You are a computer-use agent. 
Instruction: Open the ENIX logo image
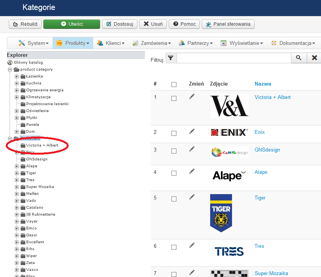(229, 132)
